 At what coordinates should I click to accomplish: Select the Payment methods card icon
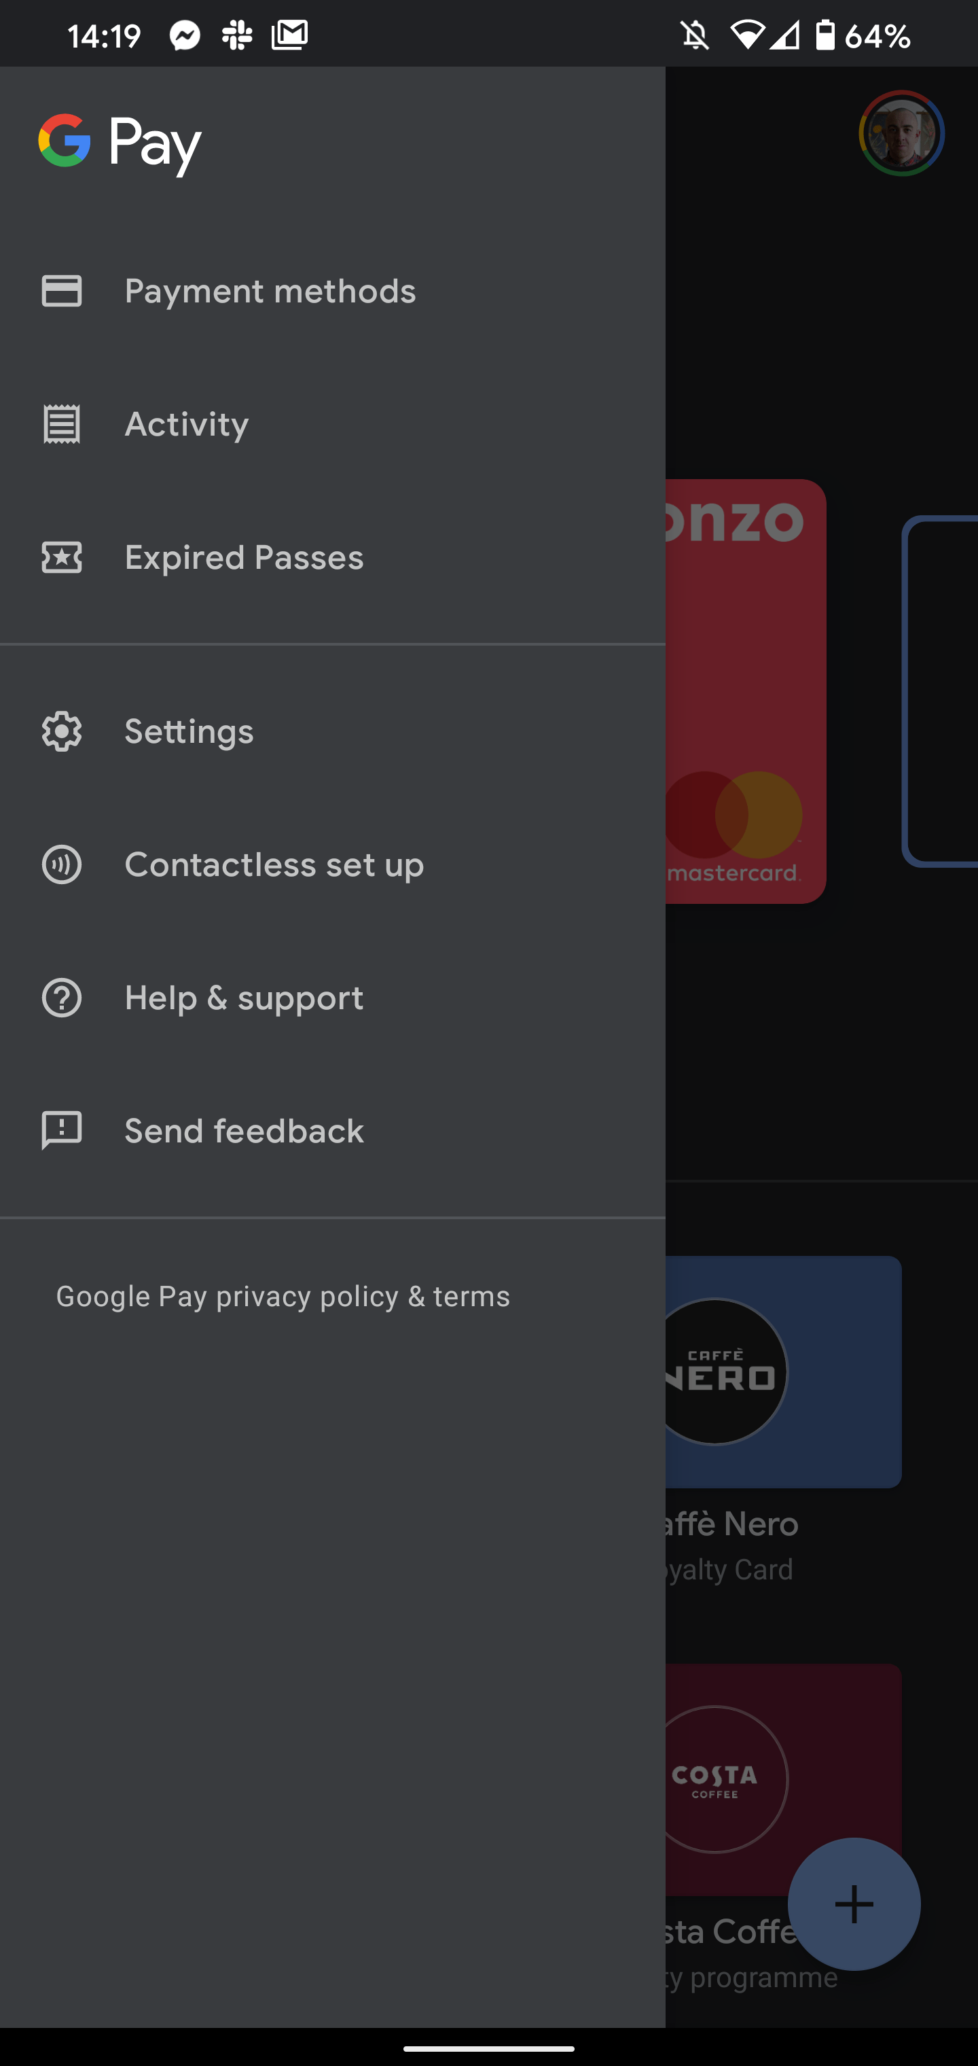coord(61,291)
